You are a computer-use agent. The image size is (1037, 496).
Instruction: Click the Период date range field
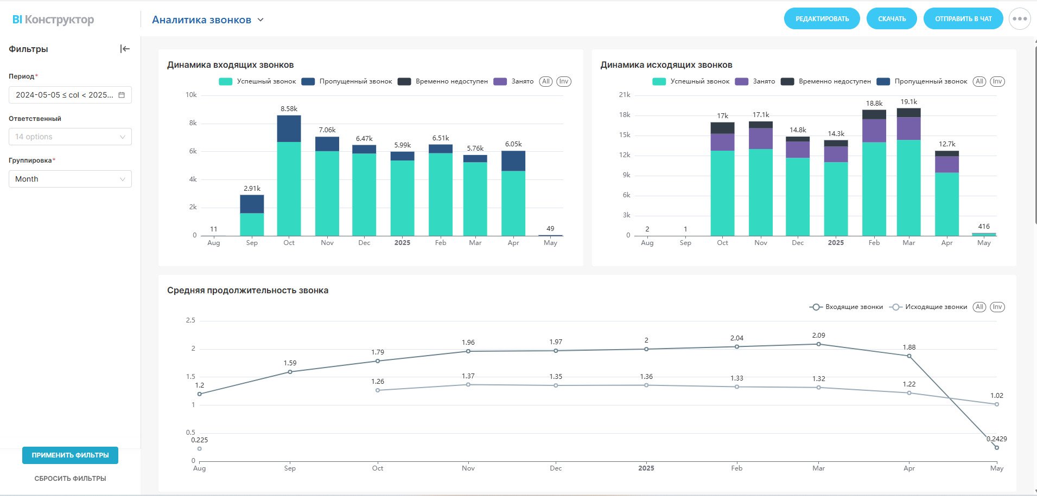pos(70,95)
